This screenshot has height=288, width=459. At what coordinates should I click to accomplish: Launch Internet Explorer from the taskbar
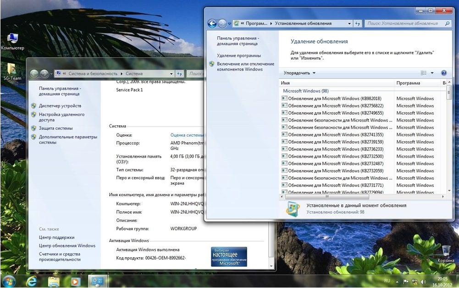(x=31, y=281)
